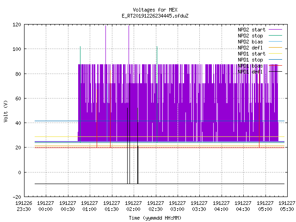Click the 'NPD1 defl' legend label
This screenshot has width=296, height=222.
[x=250, y=72]
